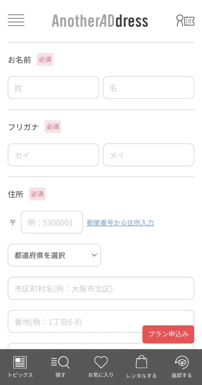Focus the 名 first name field
The image size is (202, 385).
pyautogui.click(x=149, y=88)
